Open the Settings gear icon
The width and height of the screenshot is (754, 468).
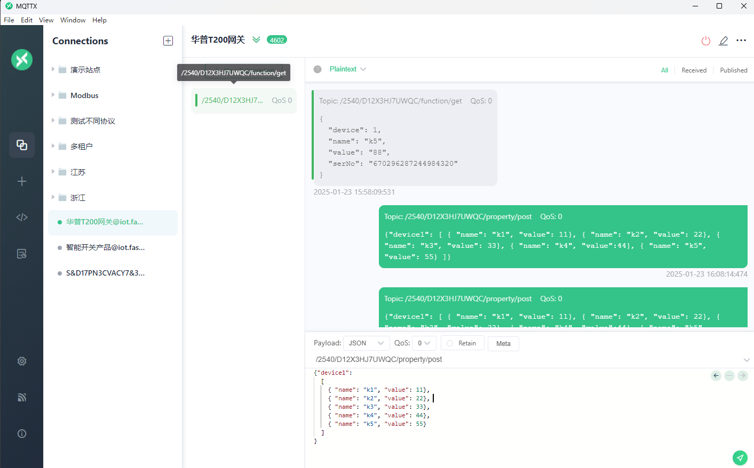coord(22,361)
